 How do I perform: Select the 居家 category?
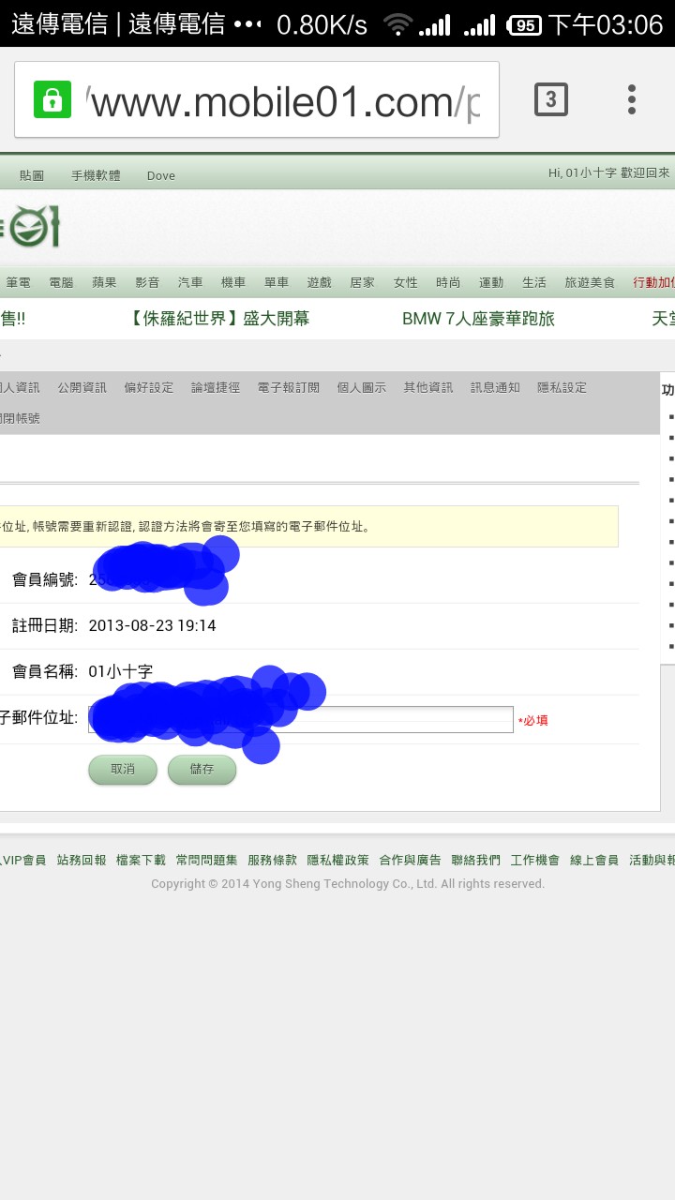[x=363, y=282]
